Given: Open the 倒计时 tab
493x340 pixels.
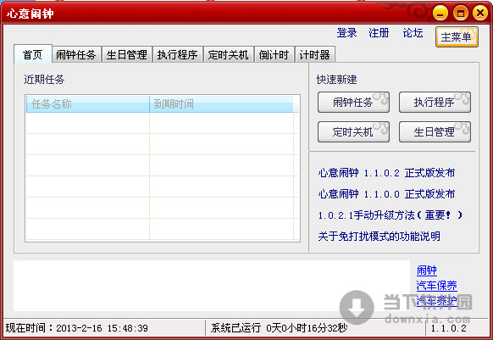Looking at the screenshot, I should [274, 55].
